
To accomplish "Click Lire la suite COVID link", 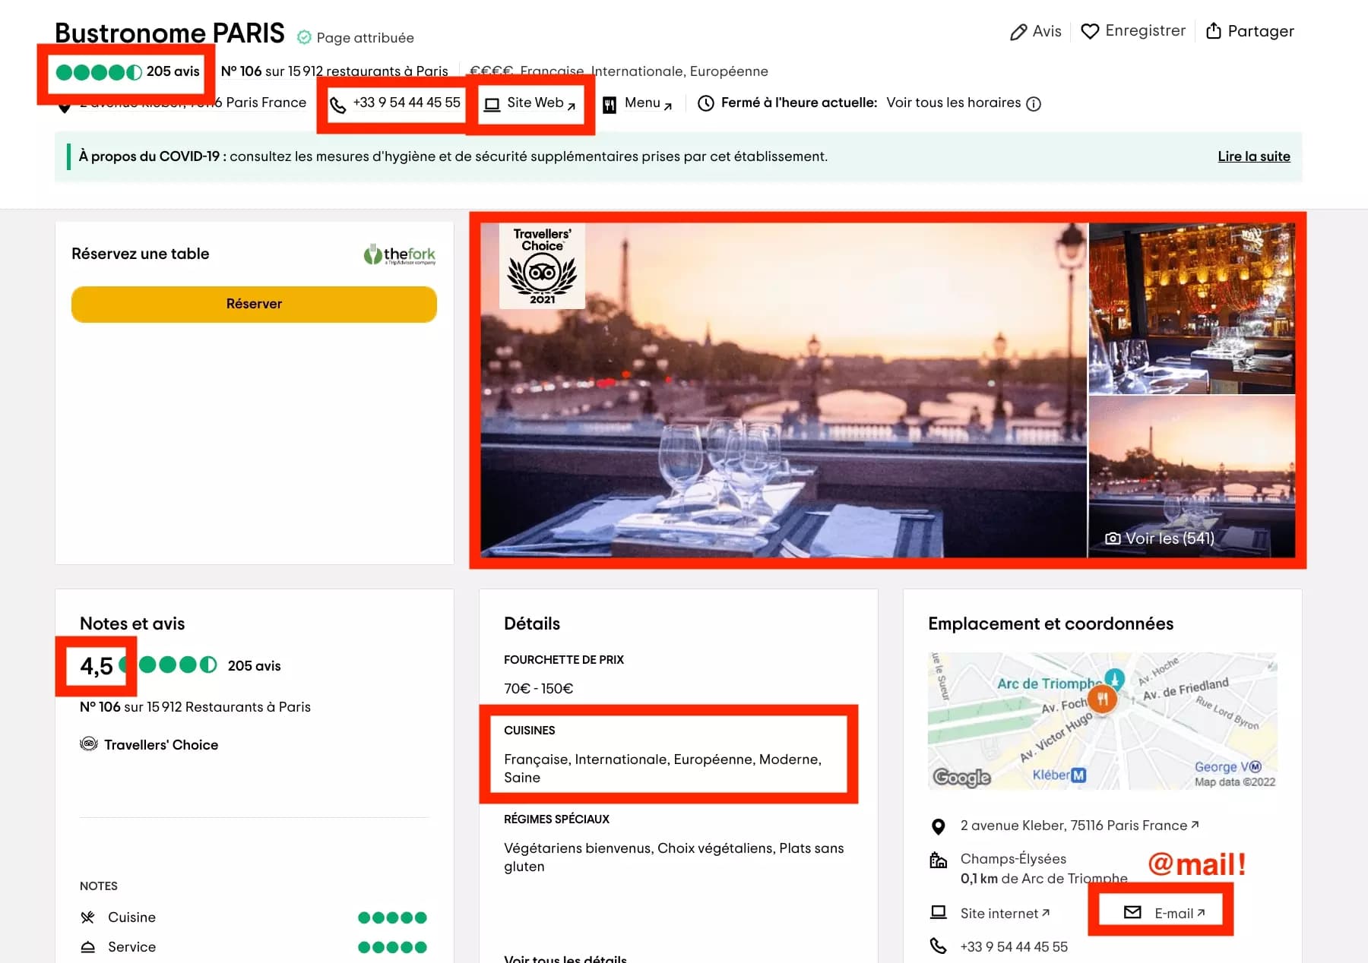I will pyautogui.click(x=1253, y=156).
